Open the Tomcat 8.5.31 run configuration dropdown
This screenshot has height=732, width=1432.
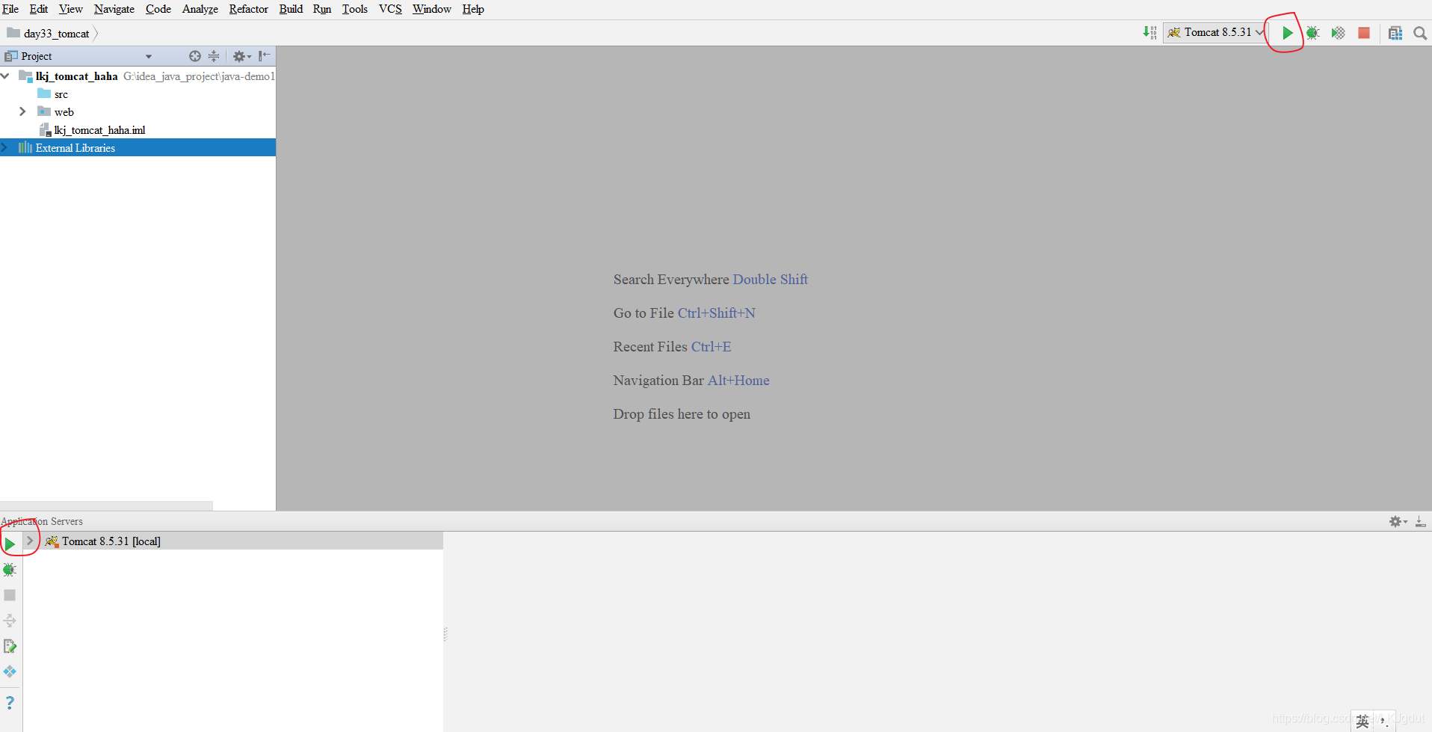pos(1215,32)
